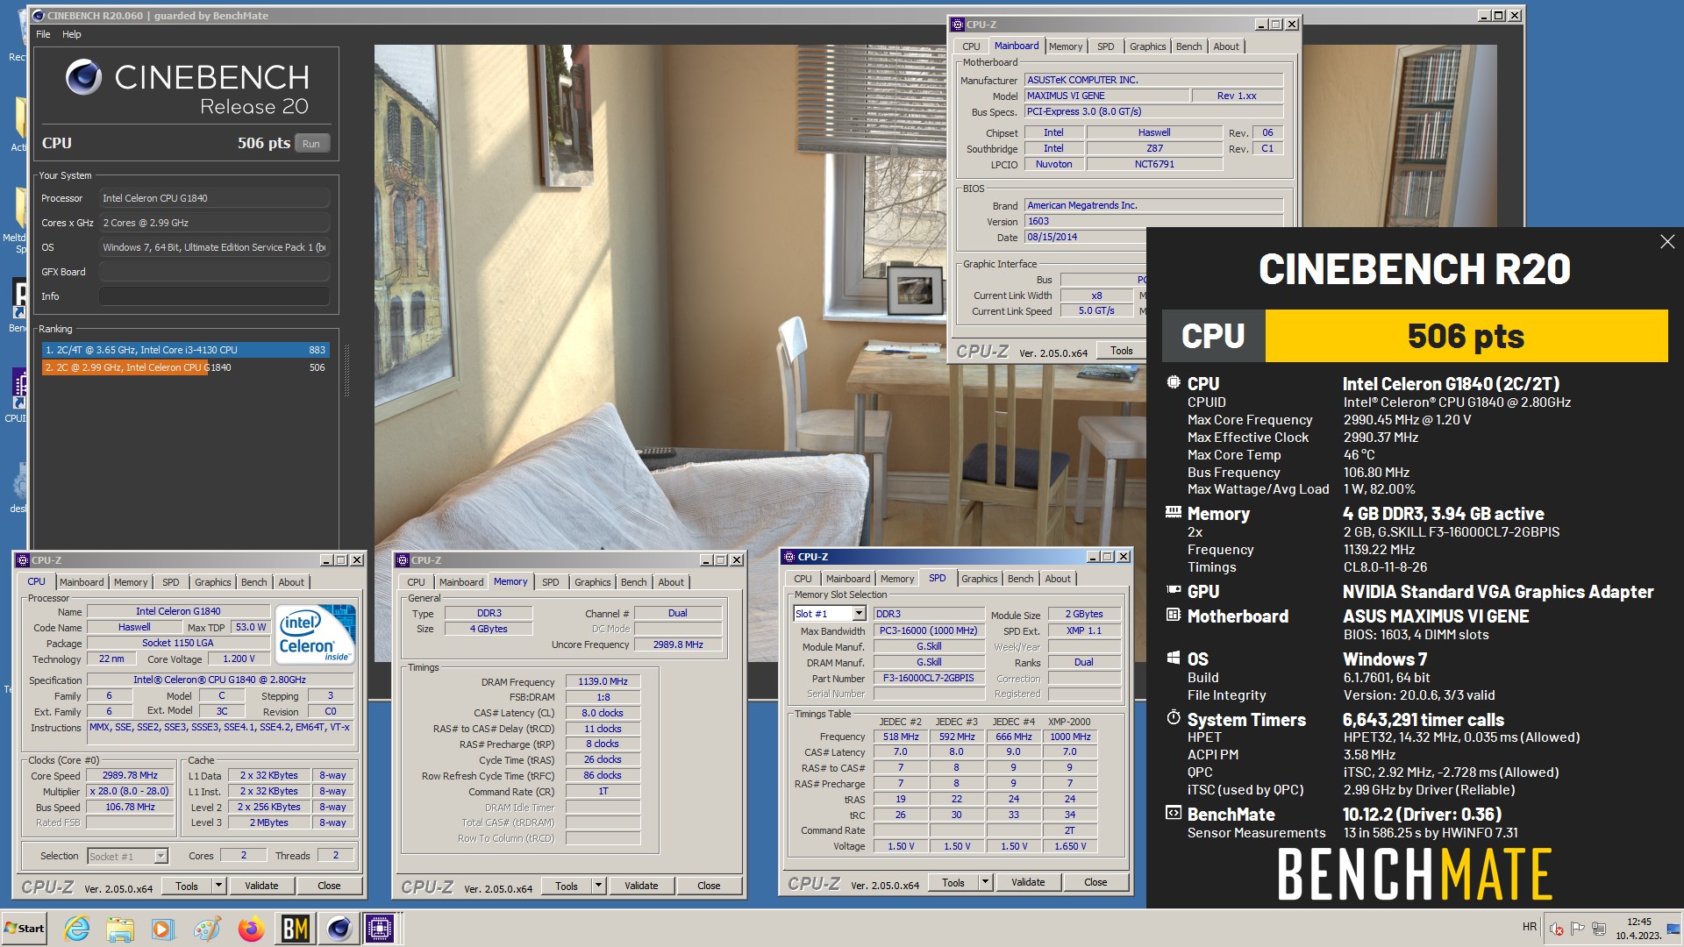
Task: Click the Info field in Cinebench
Action: (214, 296)
